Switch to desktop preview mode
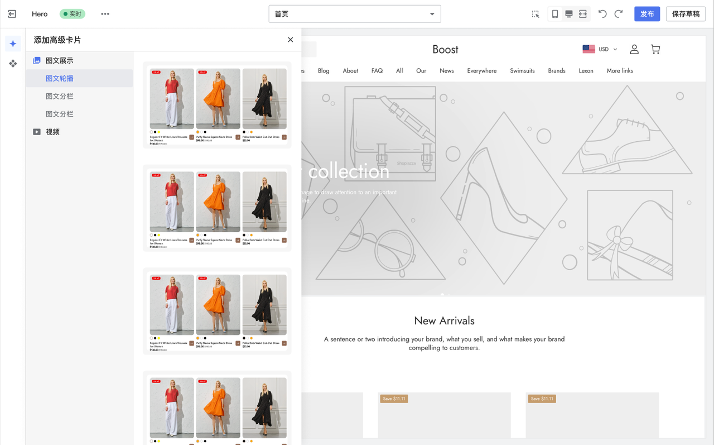 point(569,14)
